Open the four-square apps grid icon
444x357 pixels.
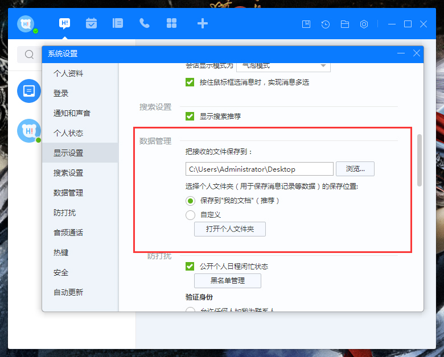[171, 23]
